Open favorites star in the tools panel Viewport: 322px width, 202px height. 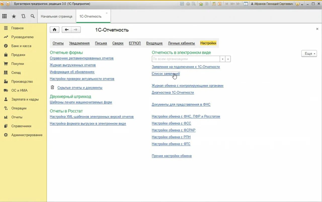click(x=14, y=16)
